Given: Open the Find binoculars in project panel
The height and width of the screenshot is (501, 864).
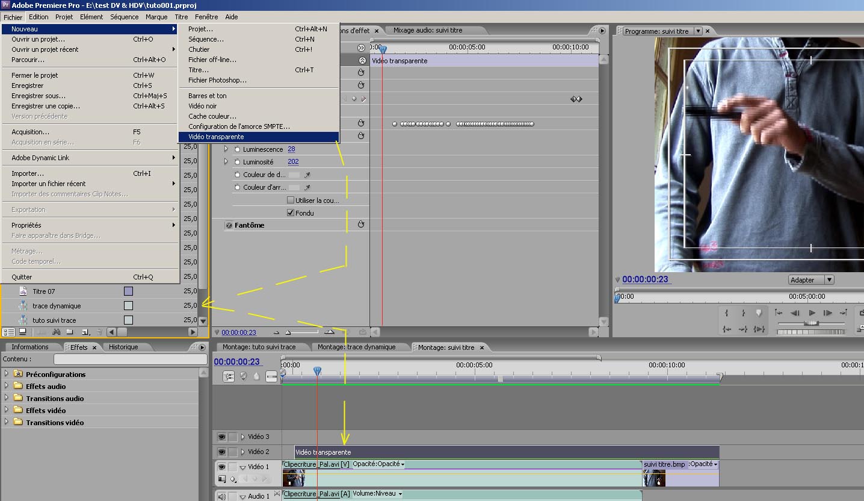Looking at the screenshot, I should 56,332.
